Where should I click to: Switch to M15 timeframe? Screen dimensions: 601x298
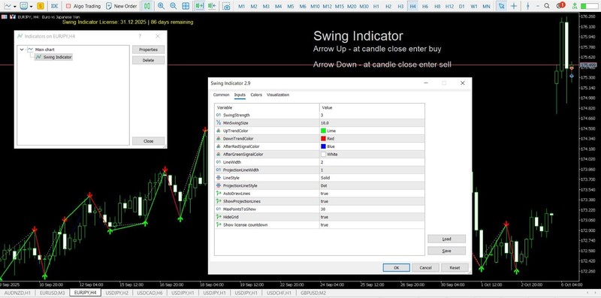(340, 7)
